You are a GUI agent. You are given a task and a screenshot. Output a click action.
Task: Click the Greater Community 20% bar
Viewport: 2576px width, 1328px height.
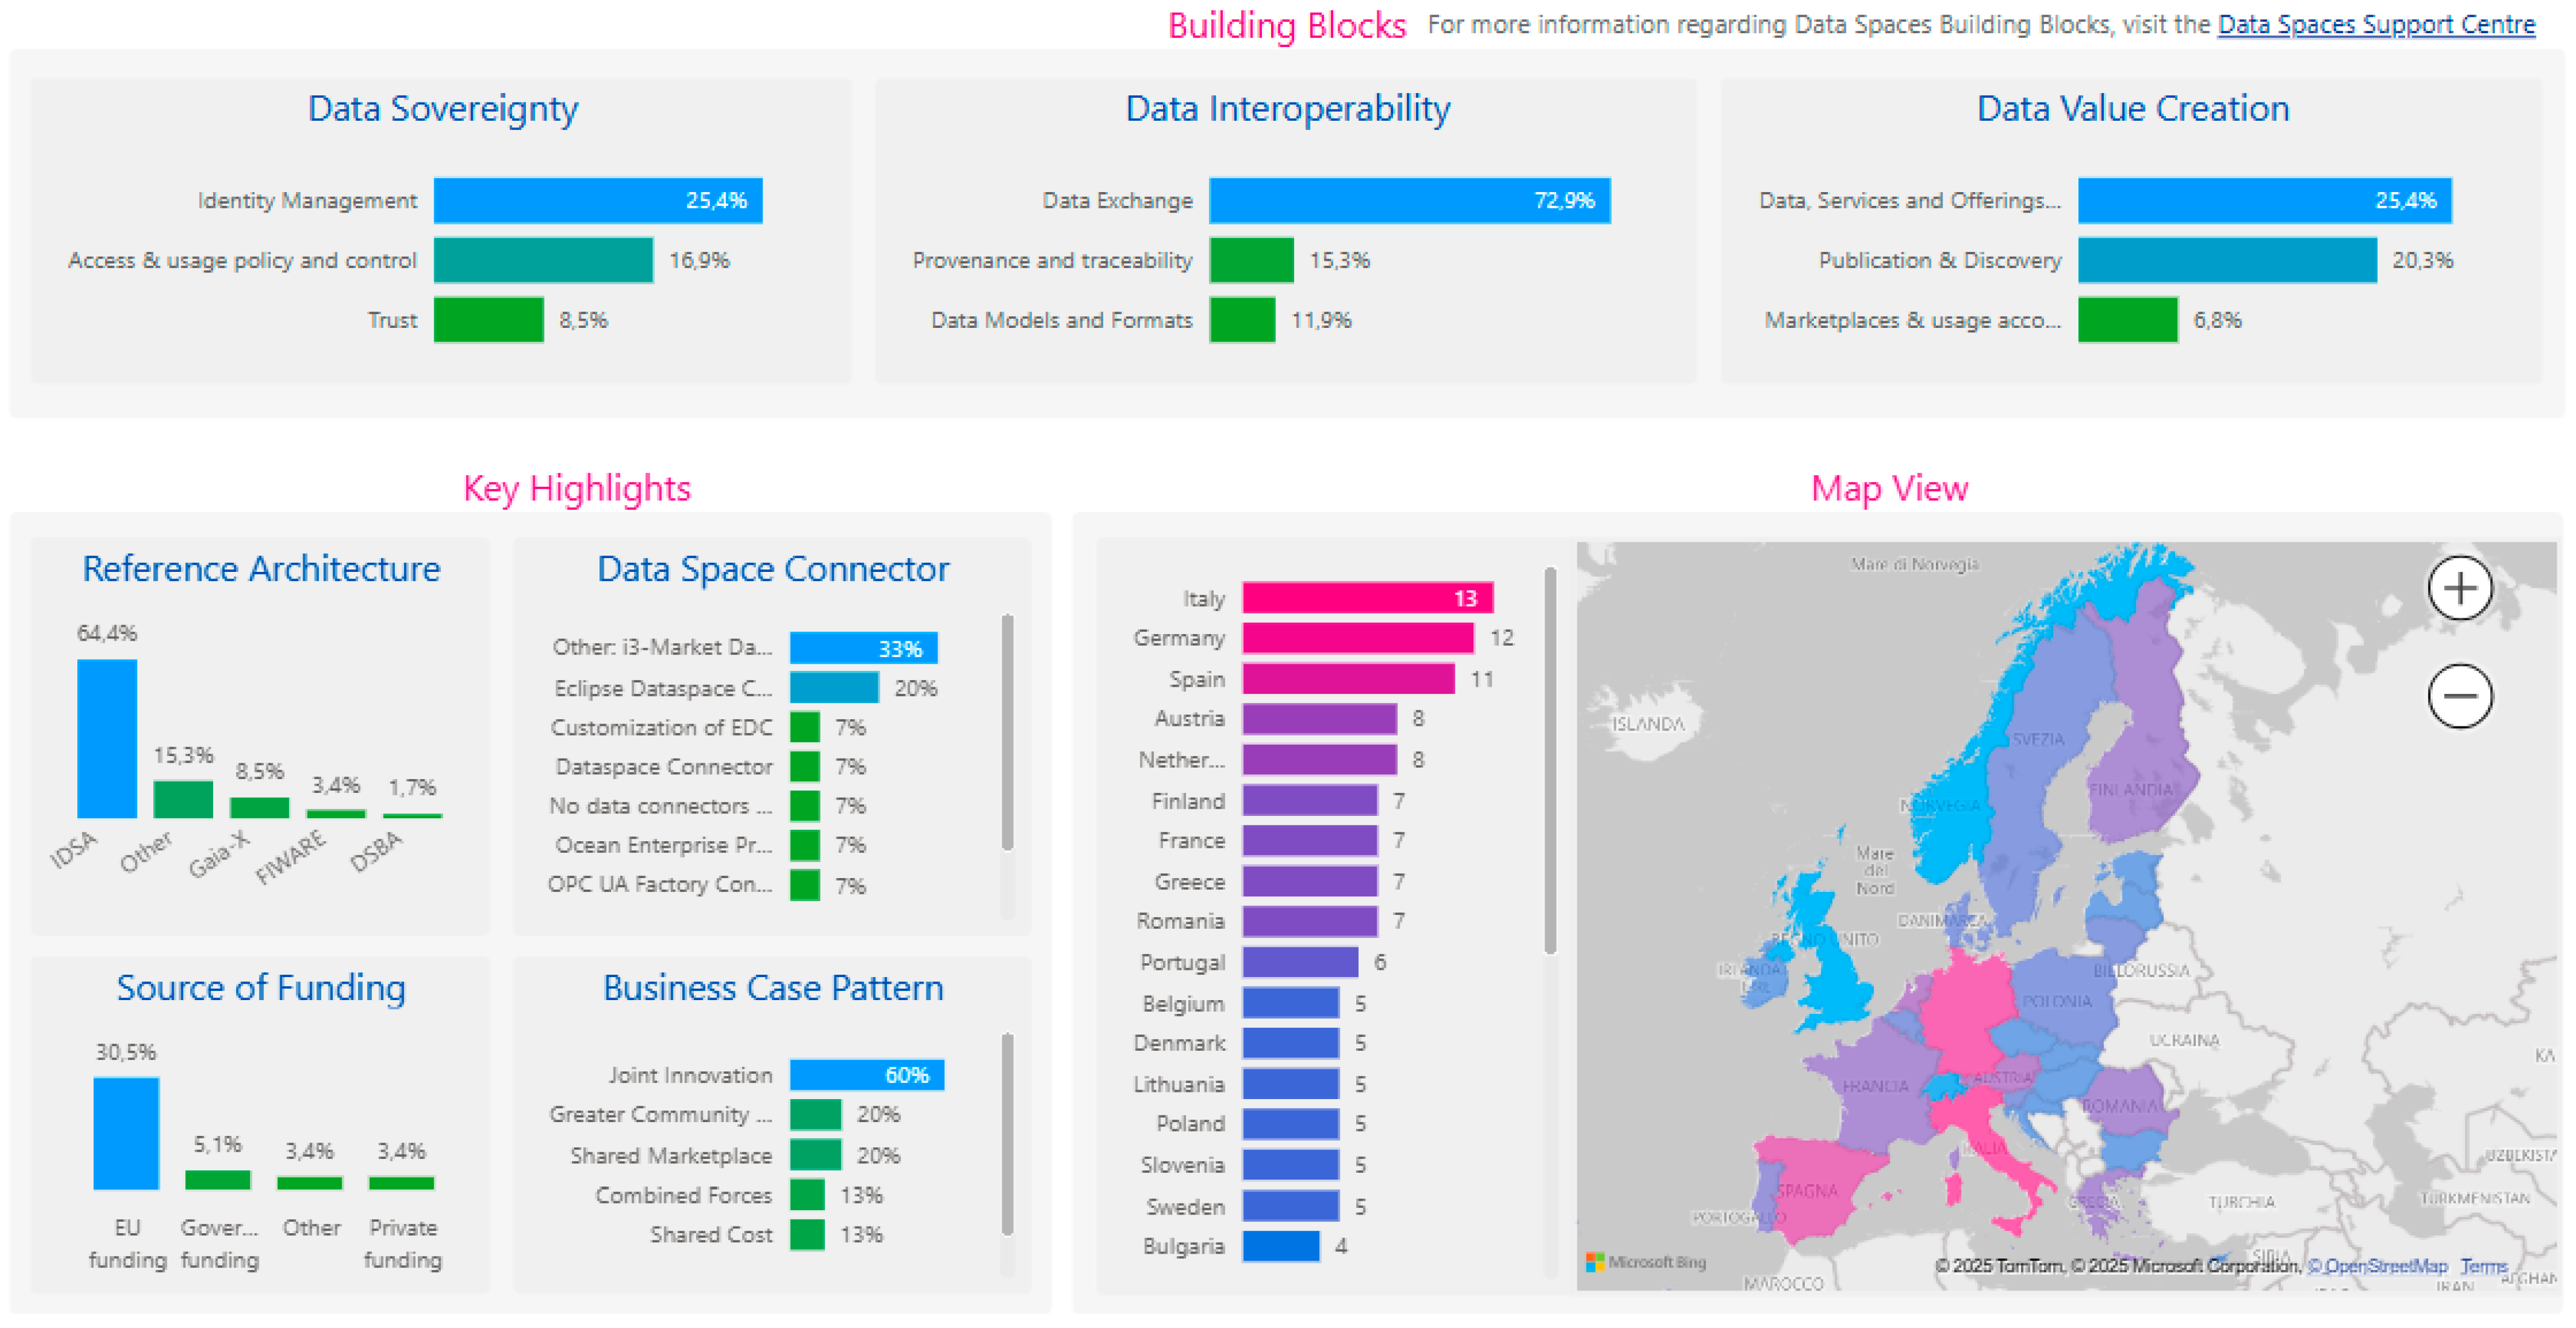(816, 1114)
